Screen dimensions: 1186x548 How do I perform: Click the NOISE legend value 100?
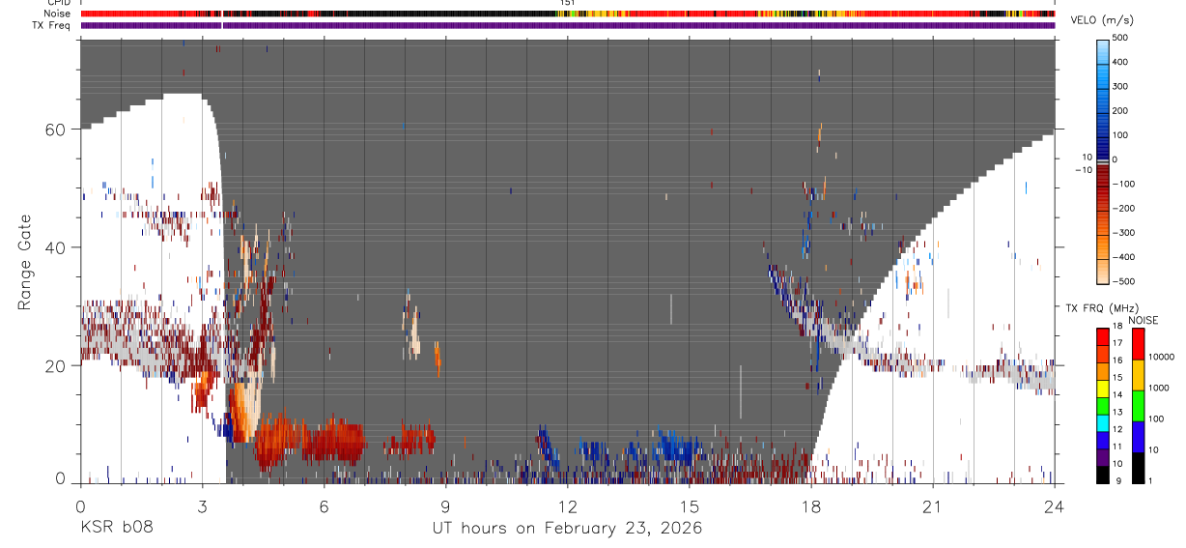(1157, 418)
